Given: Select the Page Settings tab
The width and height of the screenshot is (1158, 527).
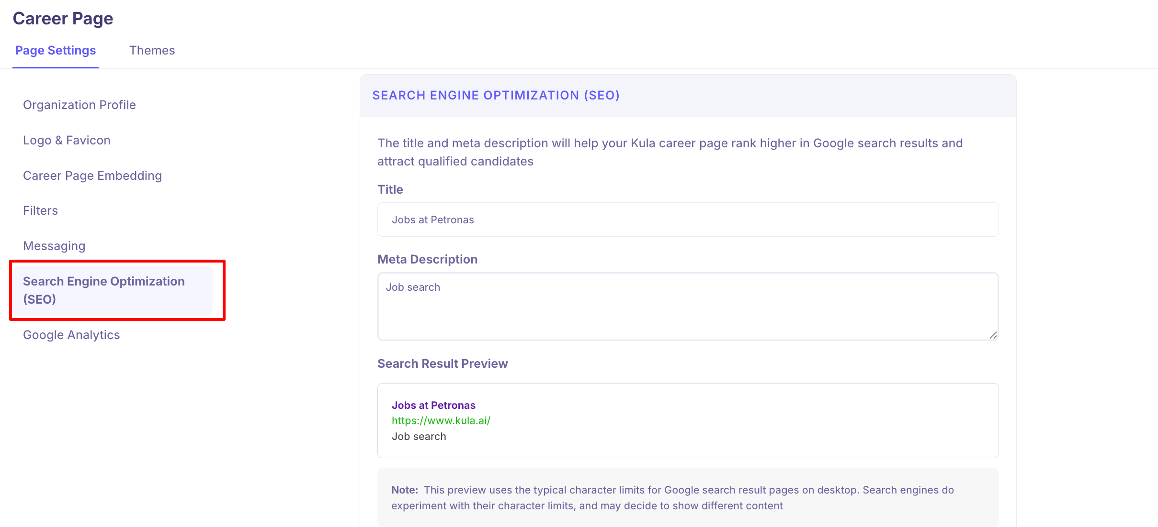Looking at the screenshot, I should point(56,50).
